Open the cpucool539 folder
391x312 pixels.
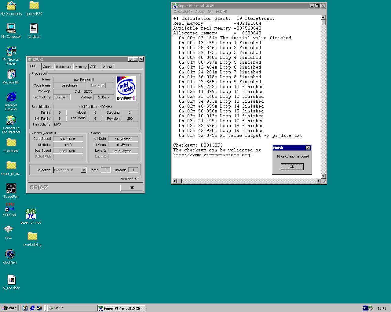(34, 8)
